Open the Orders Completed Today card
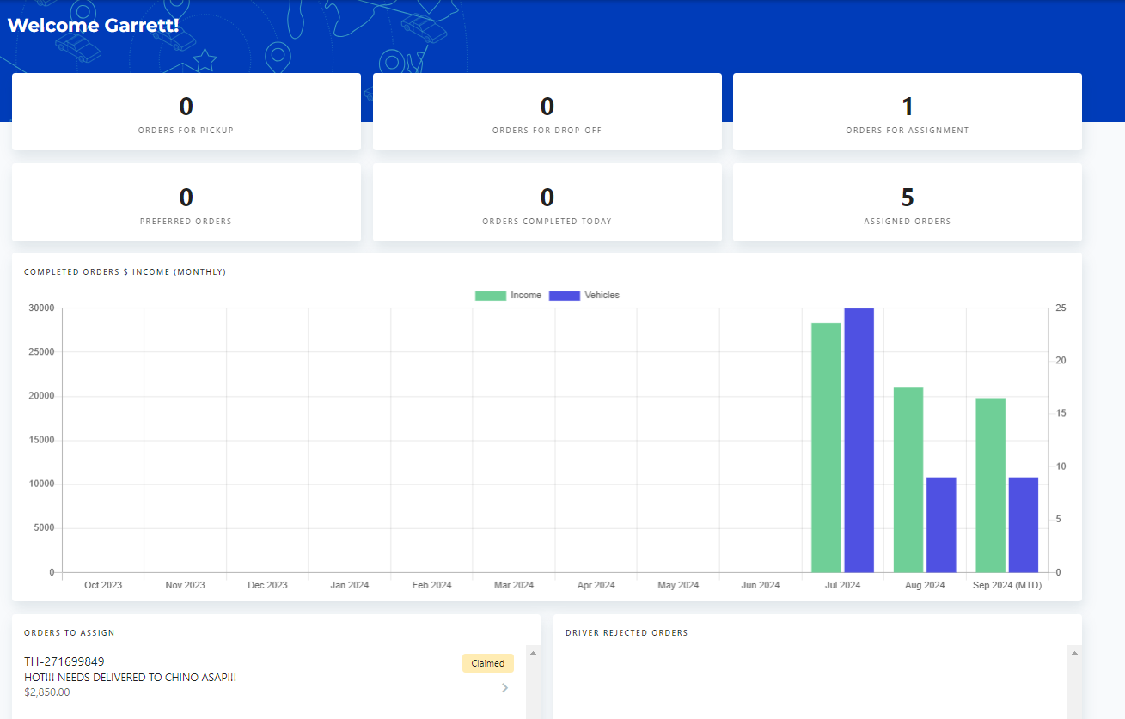Screen dimensions: 1125x719 point(547,203)
